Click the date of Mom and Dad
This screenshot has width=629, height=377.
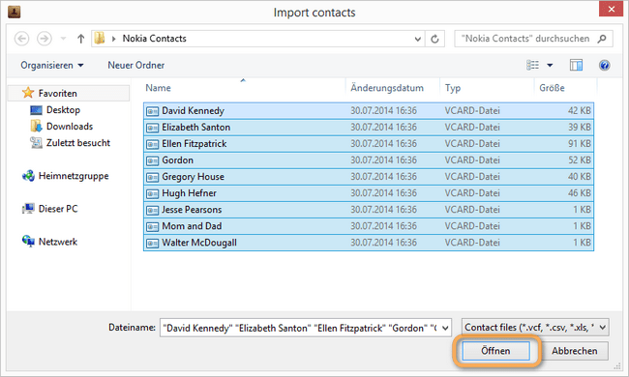click(x=383, y=226)
